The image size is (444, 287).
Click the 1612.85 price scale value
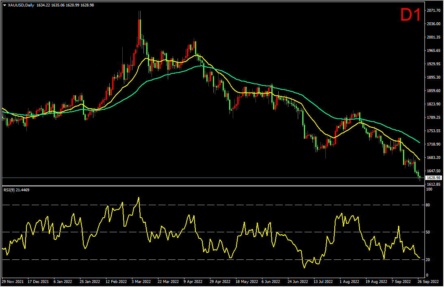tap(433, 184)
